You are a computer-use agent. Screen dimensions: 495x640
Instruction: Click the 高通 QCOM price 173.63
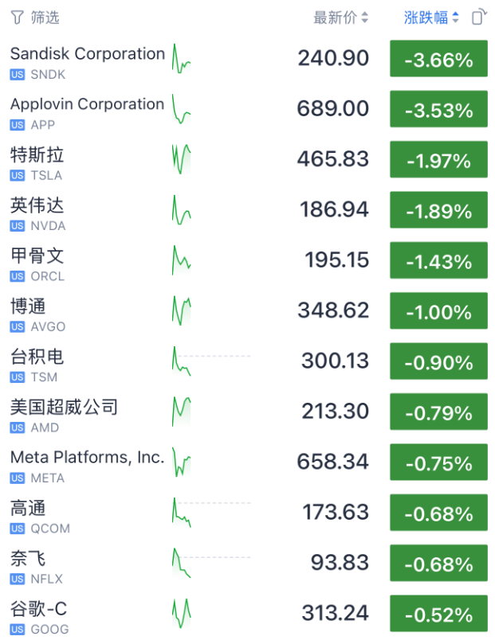[x=336, y=513]
